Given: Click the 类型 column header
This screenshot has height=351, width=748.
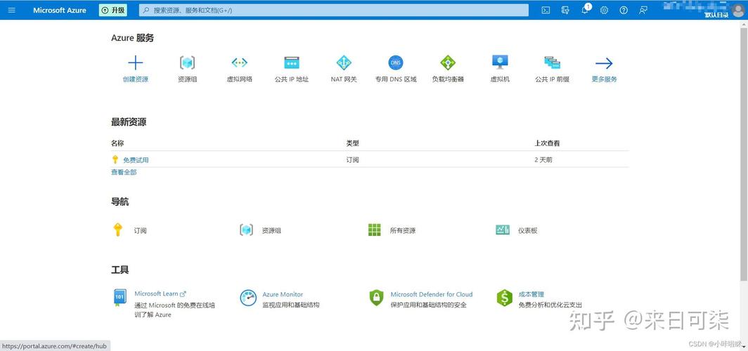Looking at the screenshot, I should click(352, 143).
